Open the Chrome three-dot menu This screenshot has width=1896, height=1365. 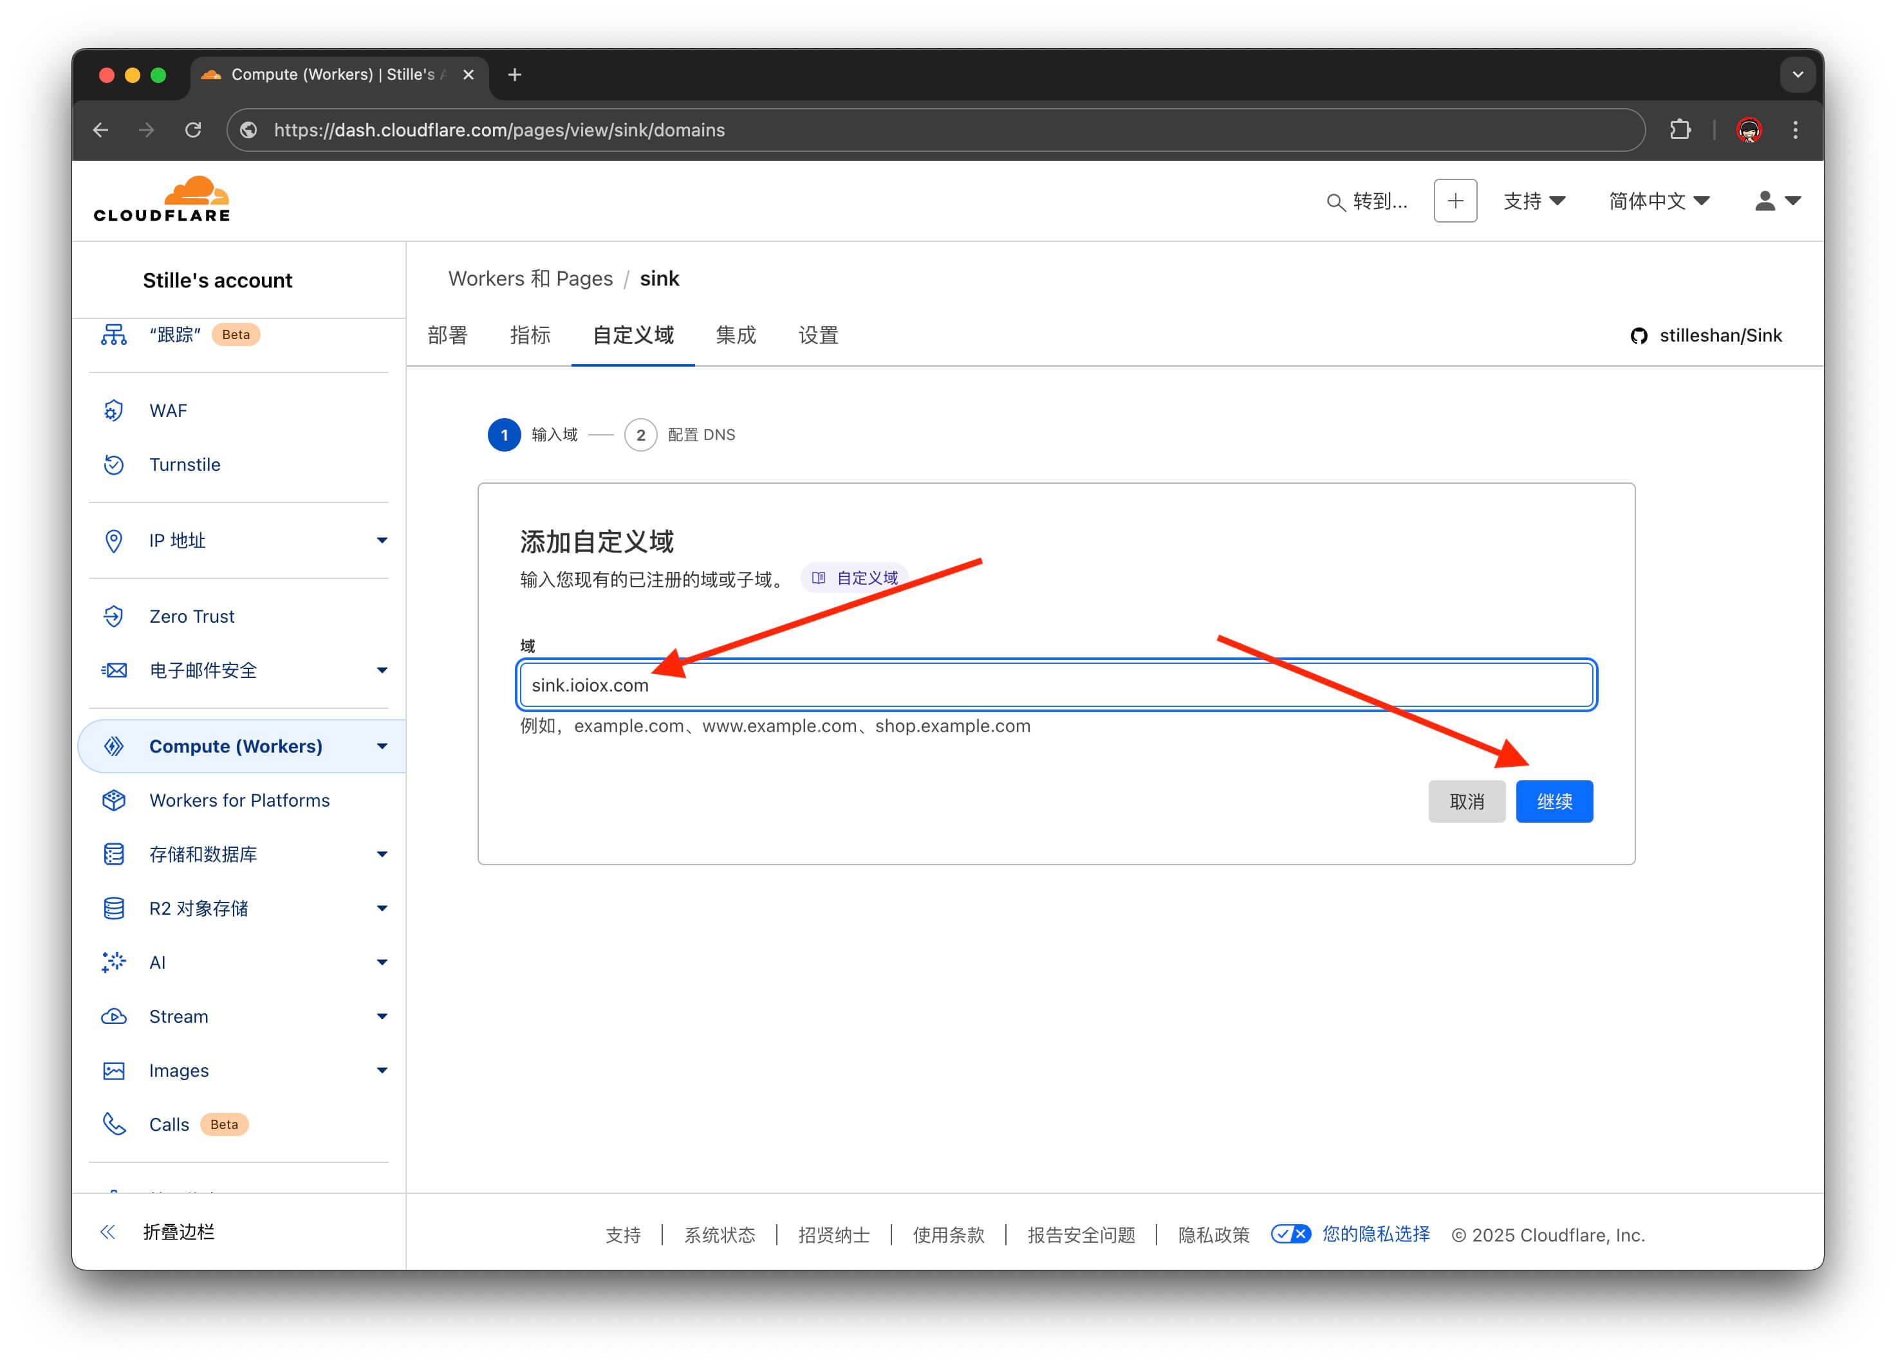(1796, 129)
